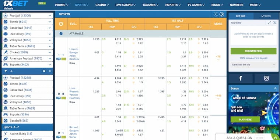Click the tennis ball icon beside ATP. HALLE

click(x=61, y=33)
